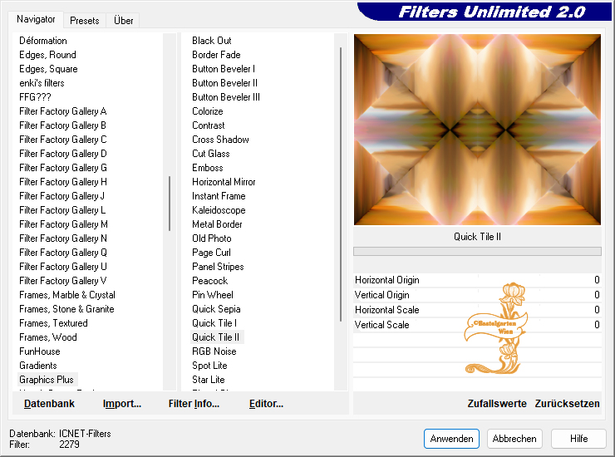Screen dimensions: 615x457
Task: Select Frames, Stone & Granite category
Action: (66, 309)
